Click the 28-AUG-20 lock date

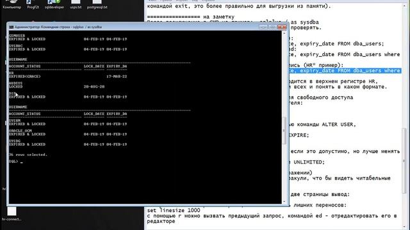[94, 87]
